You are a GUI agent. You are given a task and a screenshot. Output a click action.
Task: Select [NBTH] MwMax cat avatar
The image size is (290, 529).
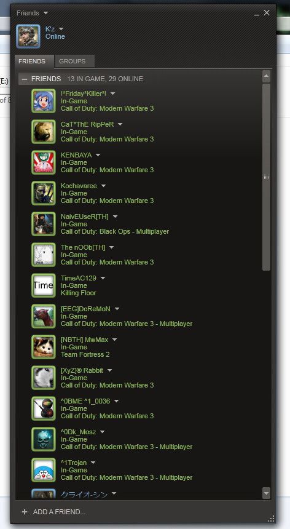[44, 347]
